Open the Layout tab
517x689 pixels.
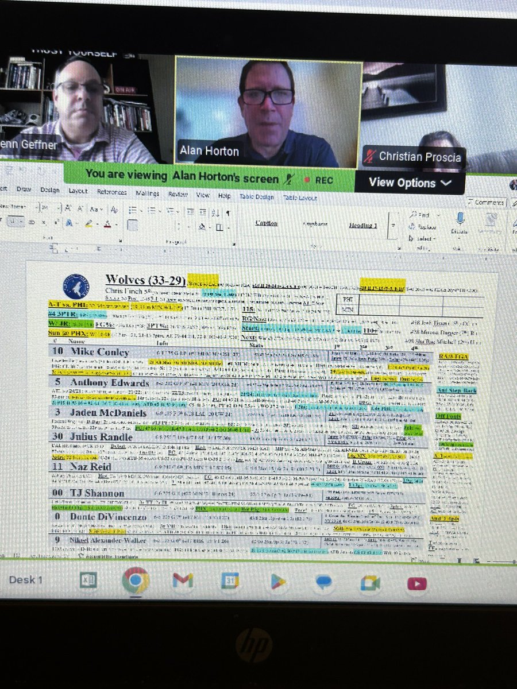tap(78, 191)
